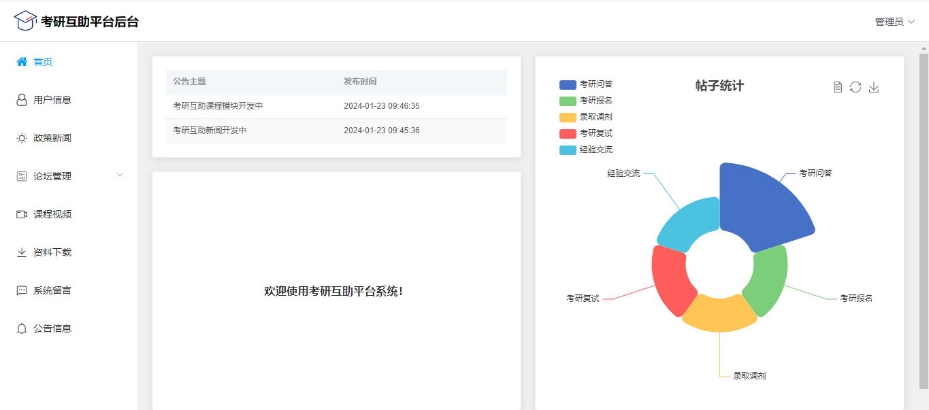Image resolution: width=929 pixels, height=410 pixels.
Task: Click the chart restore refresh icon
Action: [855, 87]
